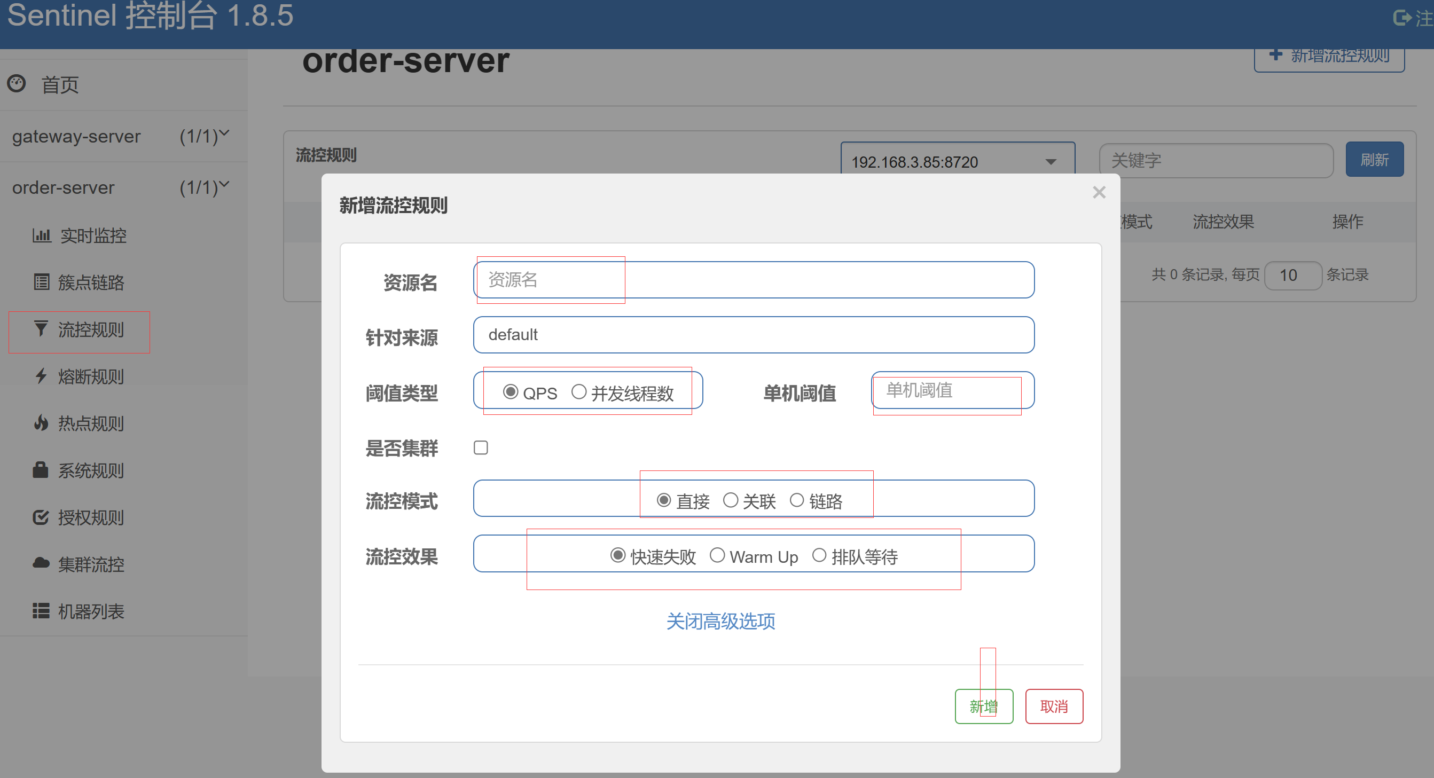This screenshot has width=1434, height=778.
Task: Select the 并发线程数 threshold type radio
Action: pos(579,392)
